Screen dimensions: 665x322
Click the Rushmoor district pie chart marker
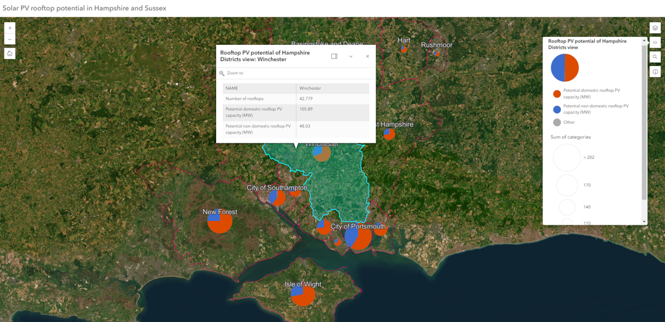click(437, 53)
